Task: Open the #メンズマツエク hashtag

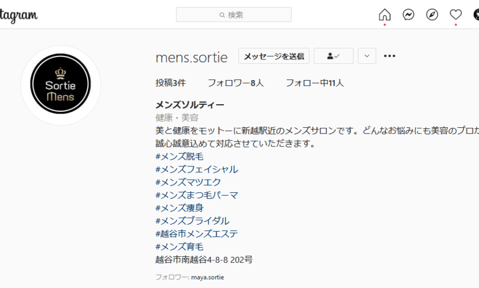Action: (x=188, y=182)
